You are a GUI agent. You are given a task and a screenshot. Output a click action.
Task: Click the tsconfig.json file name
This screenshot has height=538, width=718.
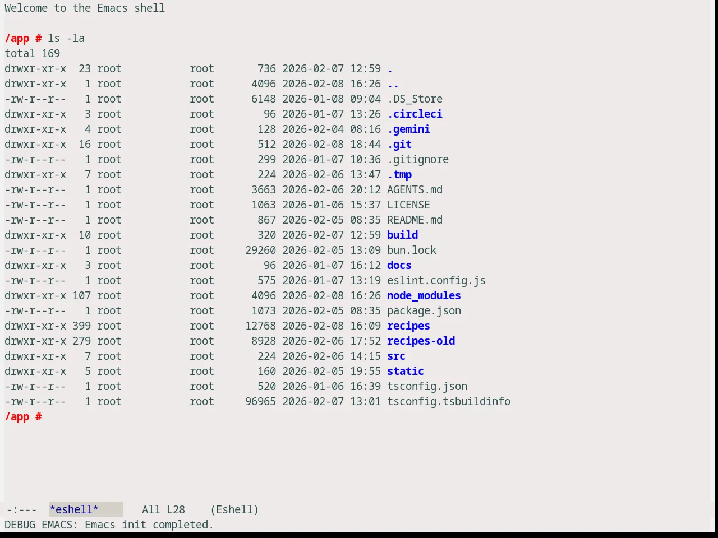pos(427,386)
